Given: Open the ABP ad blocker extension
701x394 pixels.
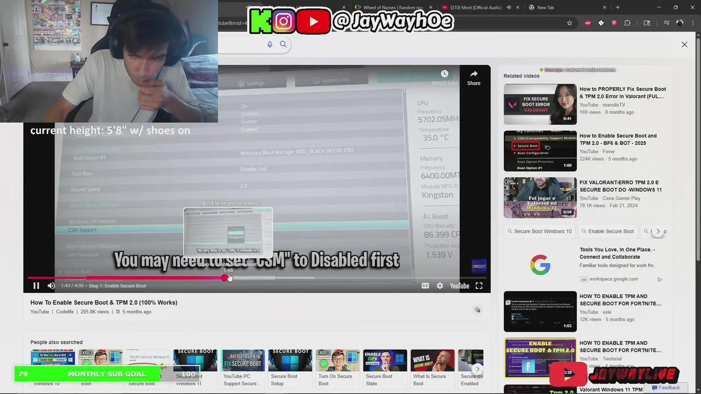Looking at the screenshot, I should (x=588, y=23).
